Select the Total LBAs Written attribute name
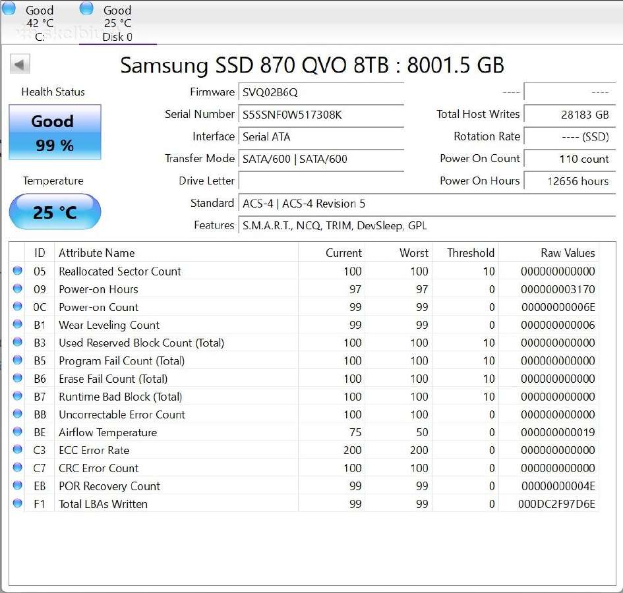The height and width of the screenshot is (593, 623). pyautogui.click(x=103, y=504)
